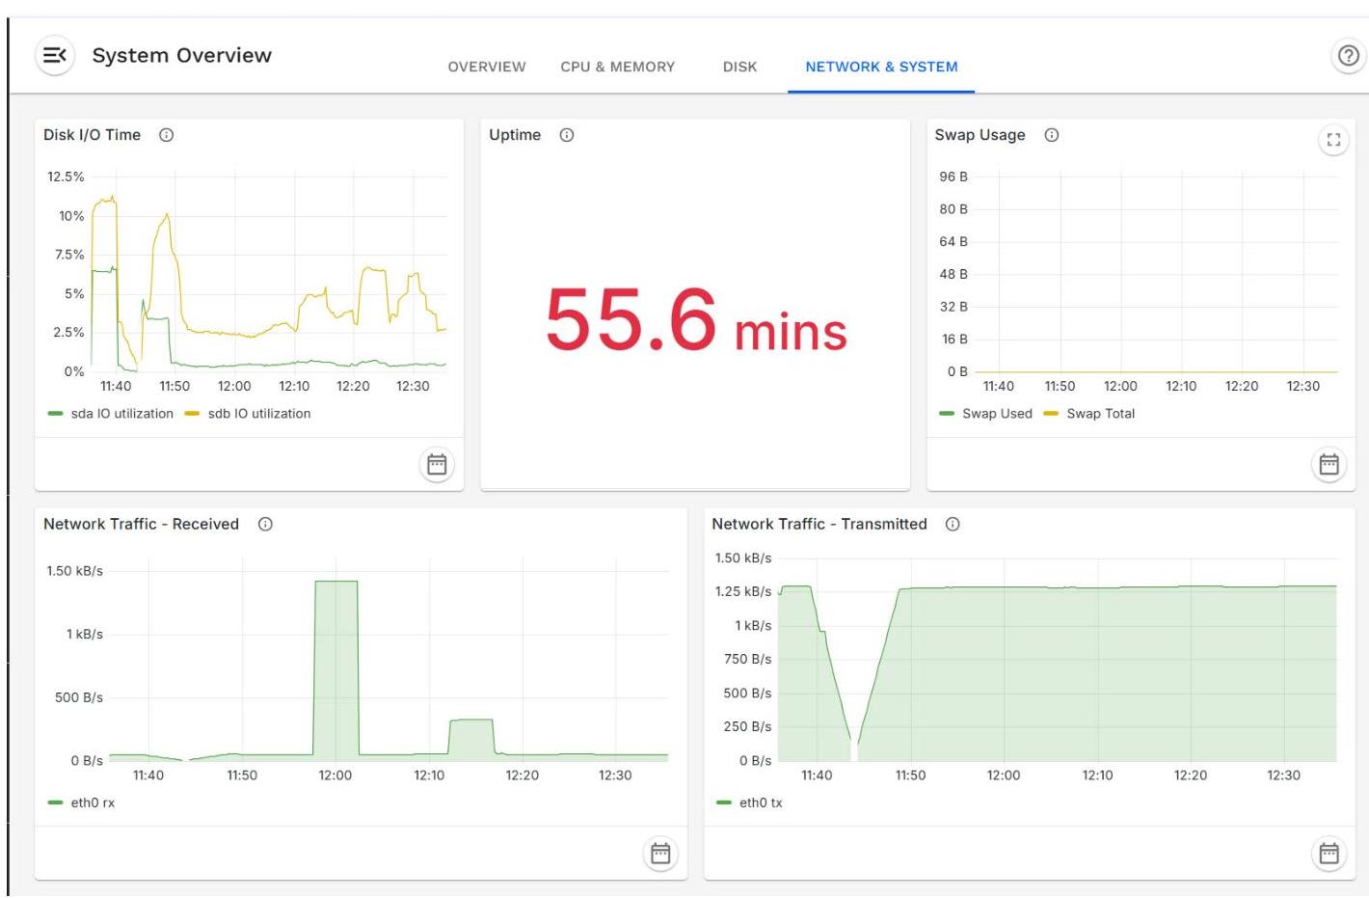Expand Swap Usage panel to fullscreen
The image size is (1369, 898).
(x=1333, y=140)
